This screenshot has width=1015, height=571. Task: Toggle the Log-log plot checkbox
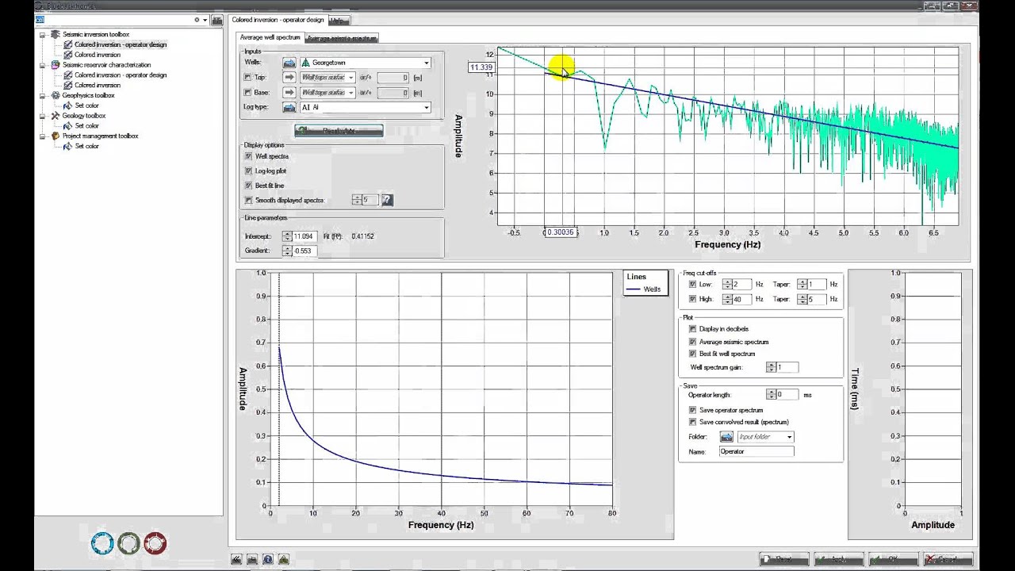tap(248, 171)
